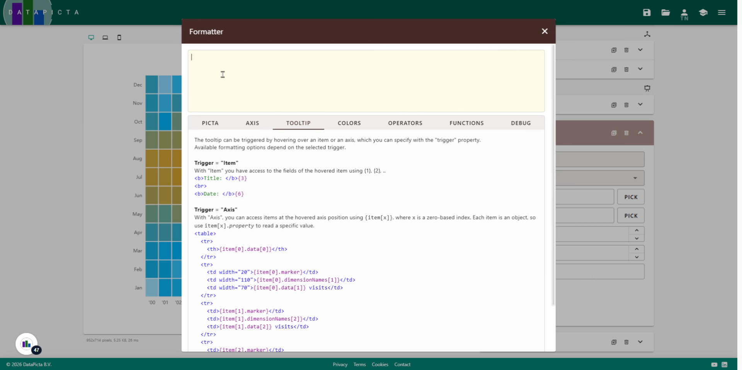Click the empty bottom text field in right panel
742x370 pixels.
pos(600,272)
